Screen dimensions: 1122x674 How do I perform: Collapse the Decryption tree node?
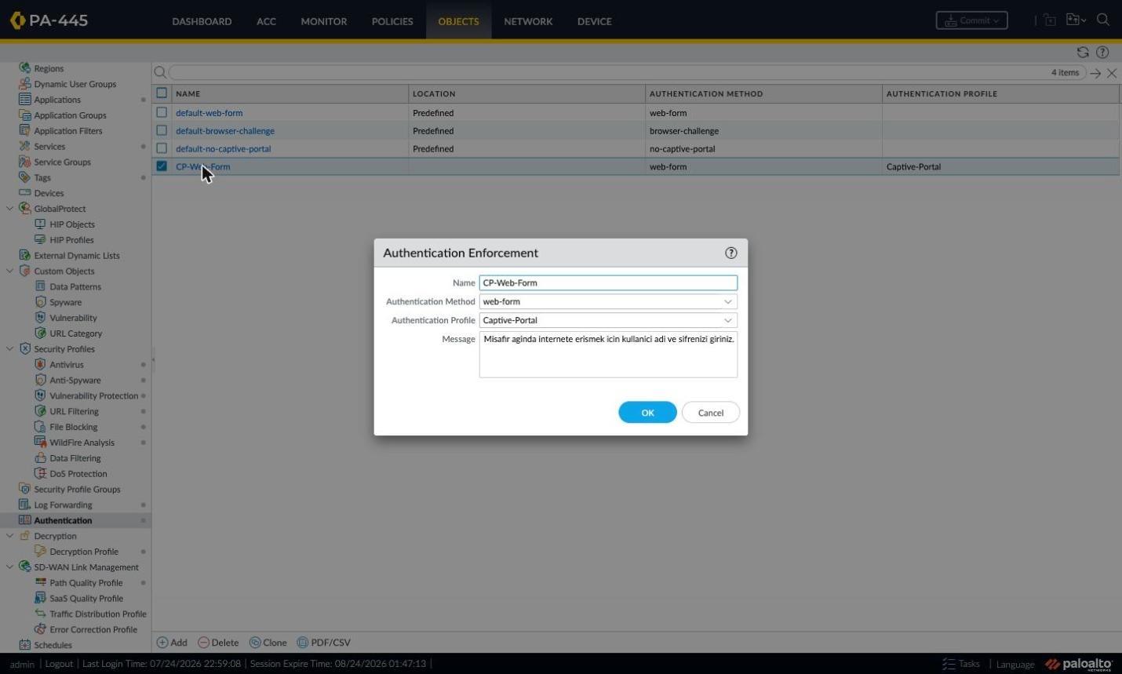coord(9,536)
